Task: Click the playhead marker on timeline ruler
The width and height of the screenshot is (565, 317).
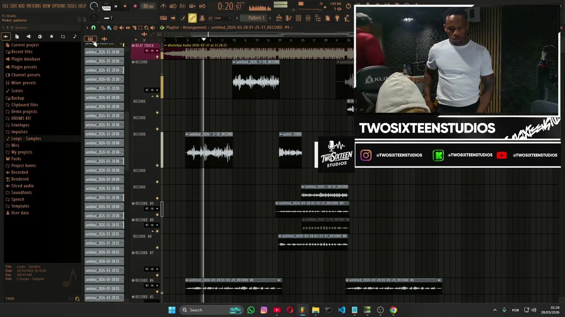Action: pos(203,40)
